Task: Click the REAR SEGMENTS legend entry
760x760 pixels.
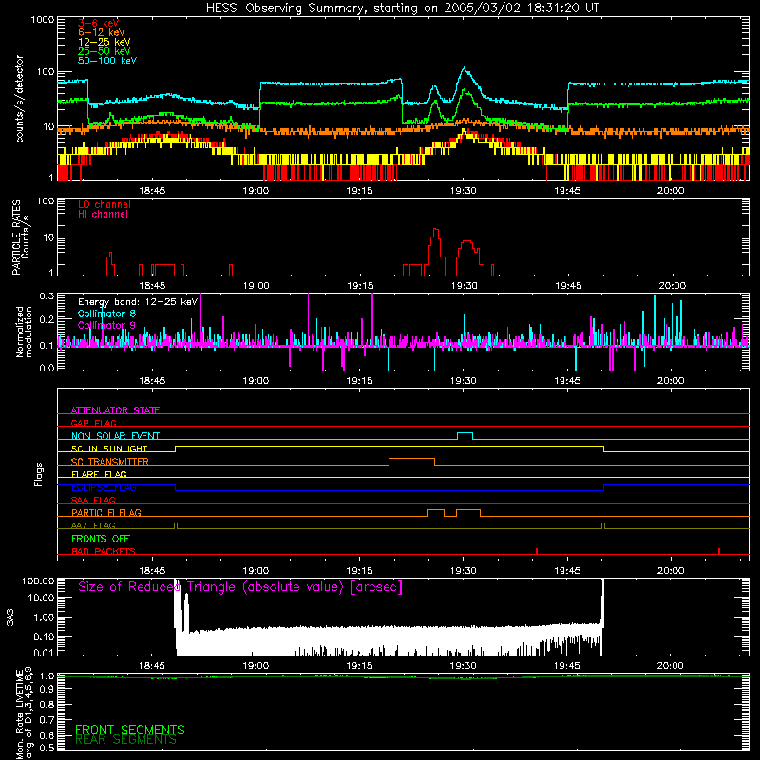Action: coord(126,740)
